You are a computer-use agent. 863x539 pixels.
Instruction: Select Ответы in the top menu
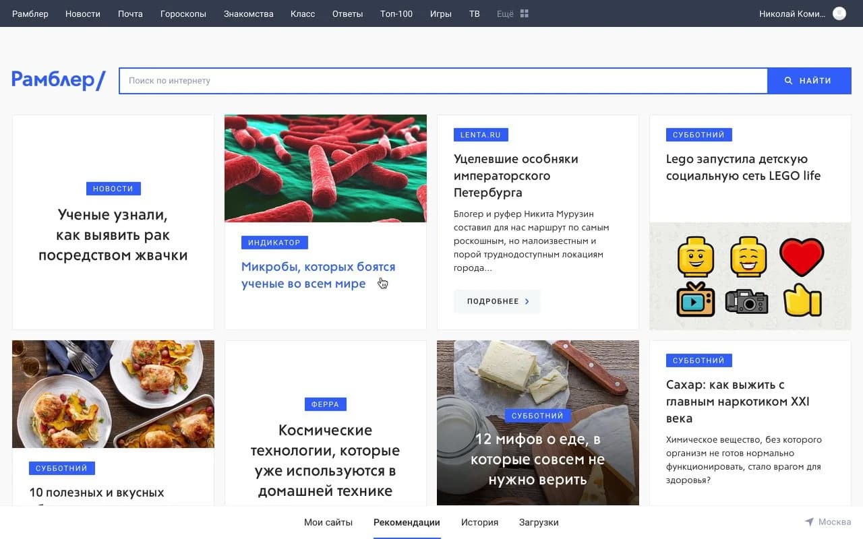tap(348, 13)
